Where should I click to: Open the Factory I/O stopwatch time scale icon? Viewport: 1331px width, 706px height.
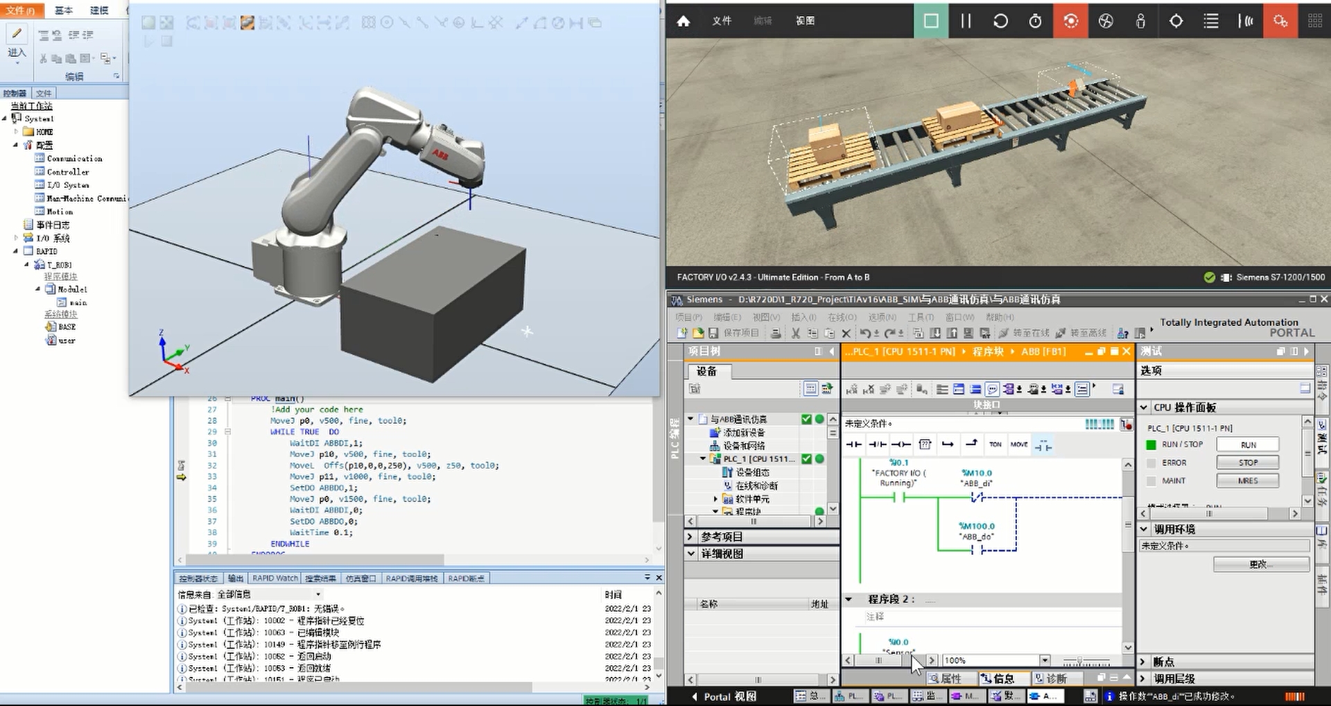click(1035, 21)
